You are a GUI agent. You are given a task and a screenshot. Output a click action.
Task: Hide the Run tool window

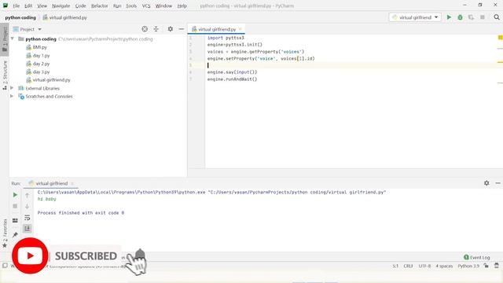click(x=497, y=183)
